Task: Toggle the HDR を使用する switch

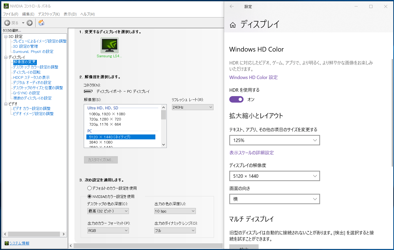Action: click(x=236, y=99)
